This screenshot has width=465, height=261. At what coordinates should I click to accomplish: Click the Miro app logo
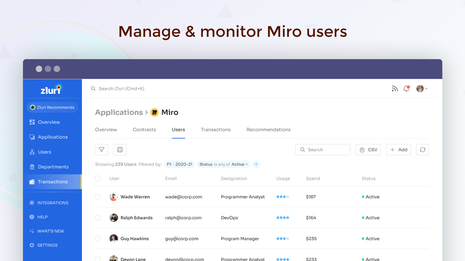coord(154,112)
